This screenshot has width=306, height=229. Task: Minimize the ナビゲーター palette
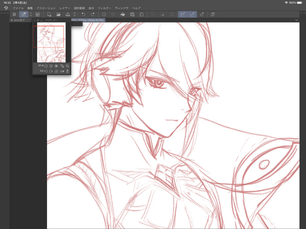tap(41, 20)
